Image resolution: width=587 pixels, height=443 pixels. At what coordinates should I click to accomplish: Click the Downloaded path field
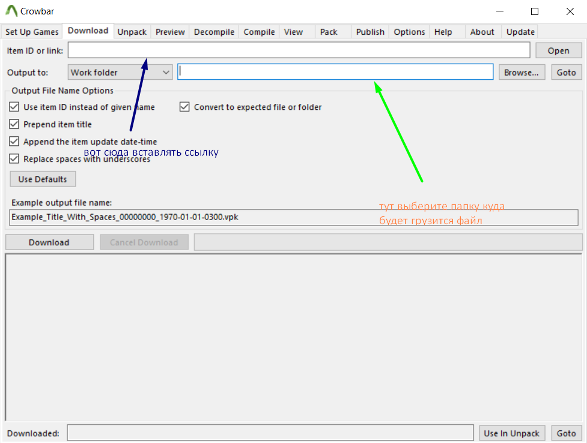click(x=270, y=433)
